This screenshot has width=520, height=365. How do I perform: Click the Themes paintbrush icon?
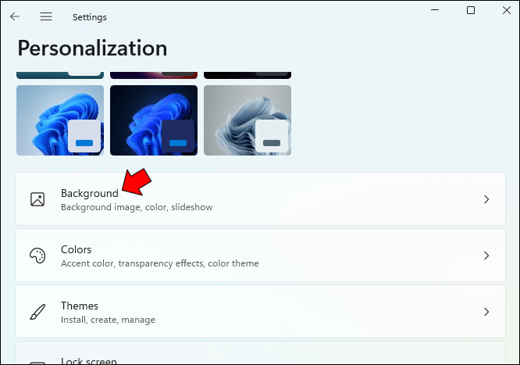37,312
